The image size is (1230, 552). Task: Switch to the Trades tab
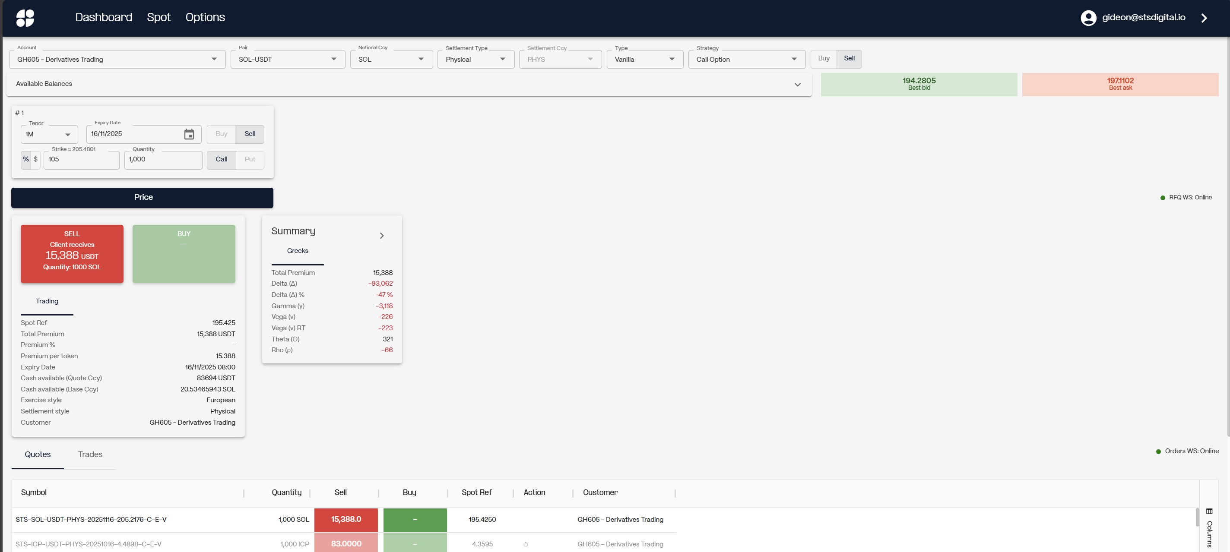90,454
